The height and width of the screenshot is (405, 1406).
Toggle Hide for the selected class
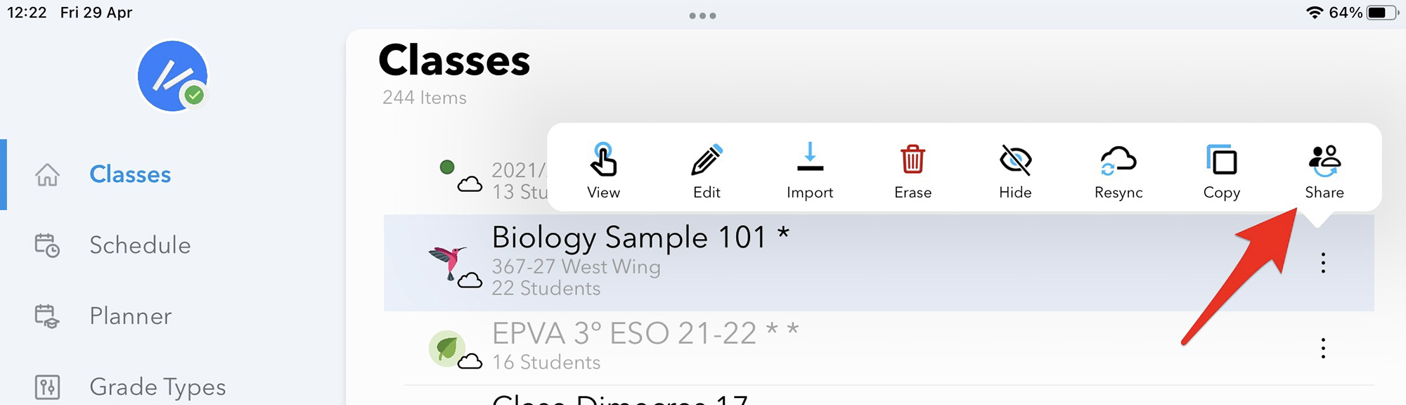click(1015, 160)
